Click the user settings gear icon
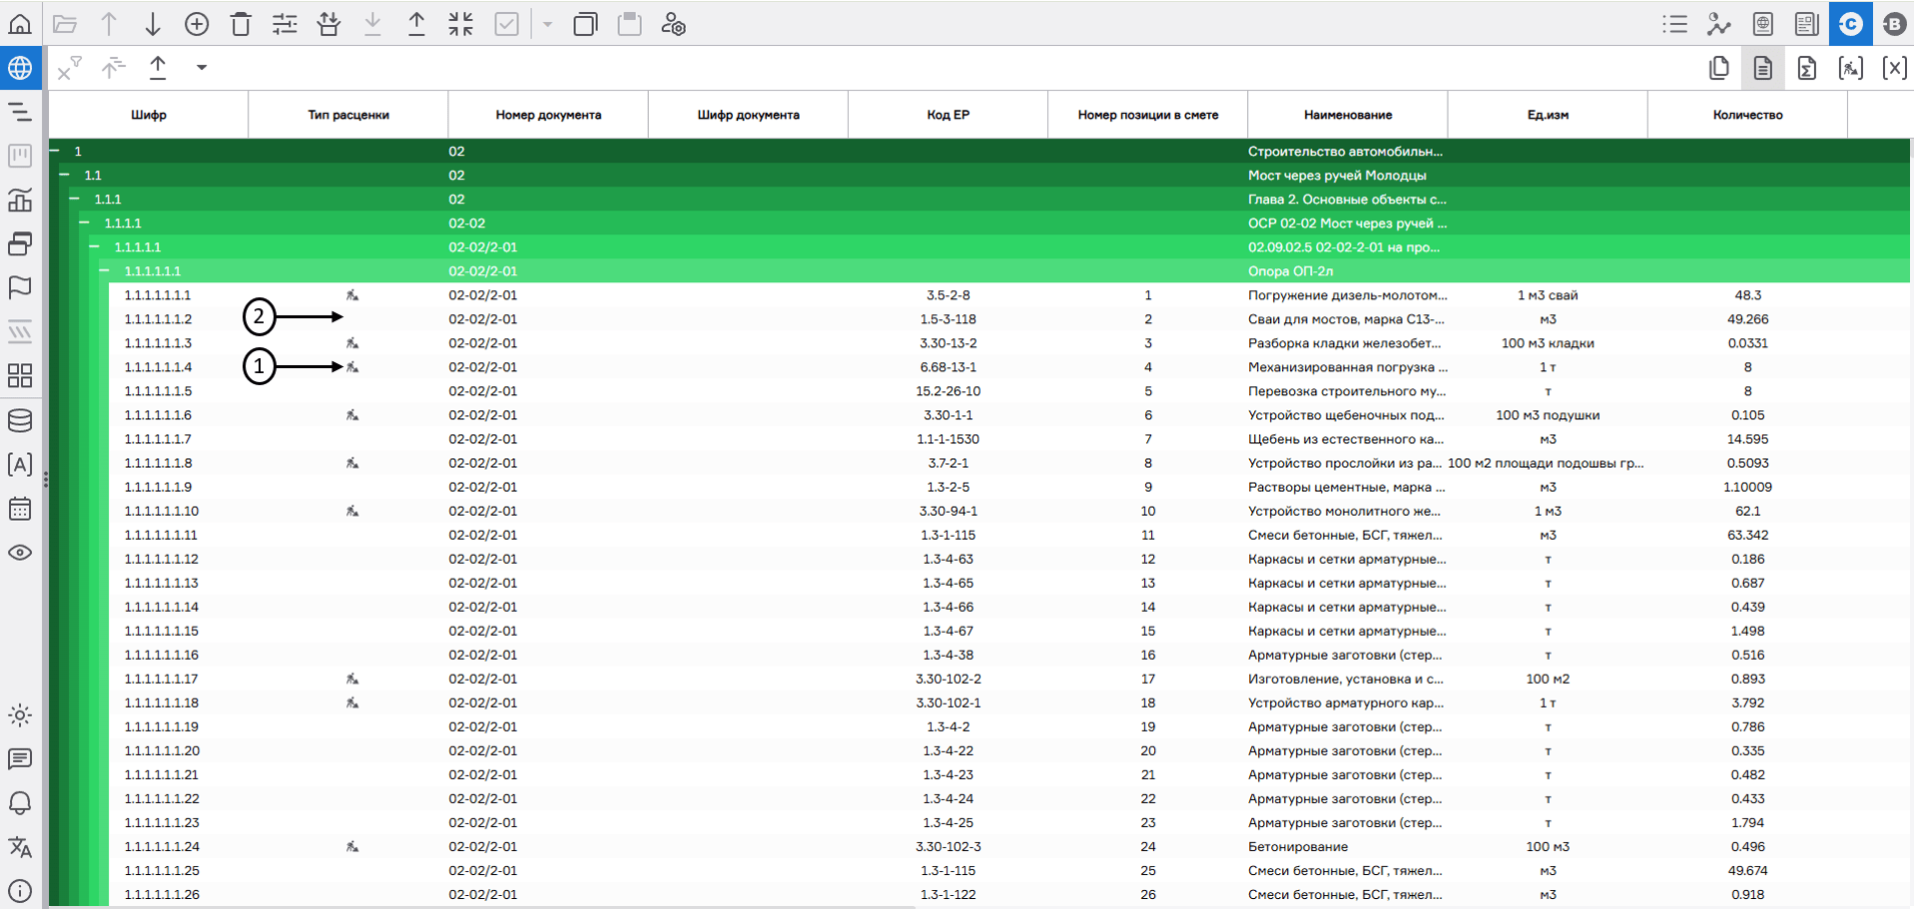This screenshot has width=1914, height=910. click(x=674, y=24)
